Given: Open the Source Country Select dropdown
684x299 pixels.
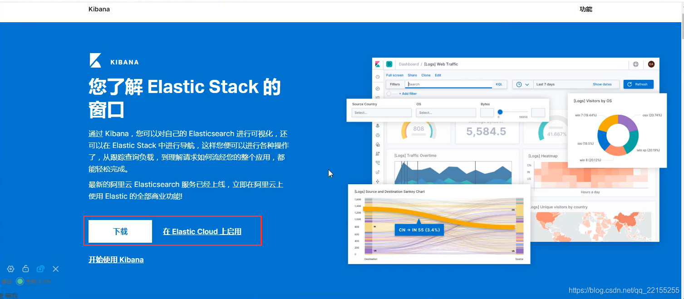Looking at the screenshot, I should tap(381, 113).
